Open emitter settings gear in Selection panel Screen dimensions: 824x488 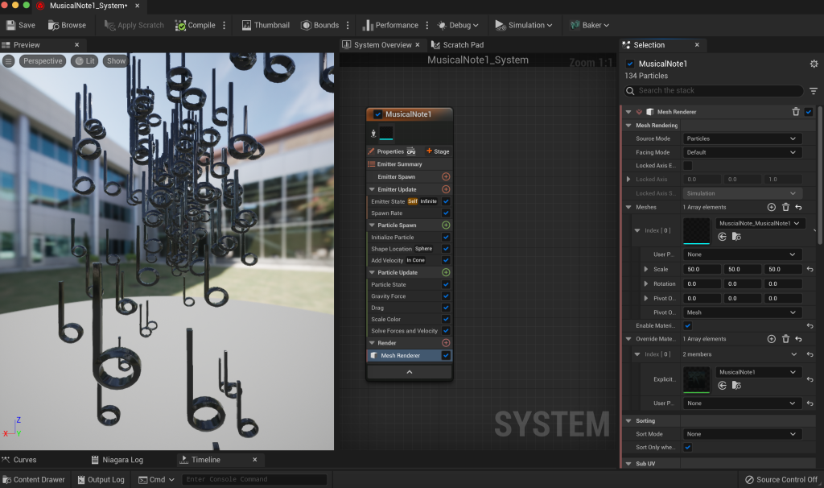(813, 64)
